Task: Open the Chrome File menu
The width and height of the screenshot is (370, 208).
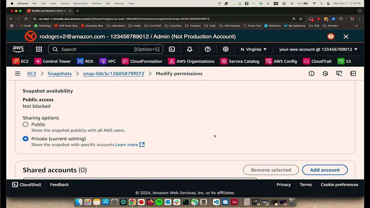Action: (x=34, y=3)
